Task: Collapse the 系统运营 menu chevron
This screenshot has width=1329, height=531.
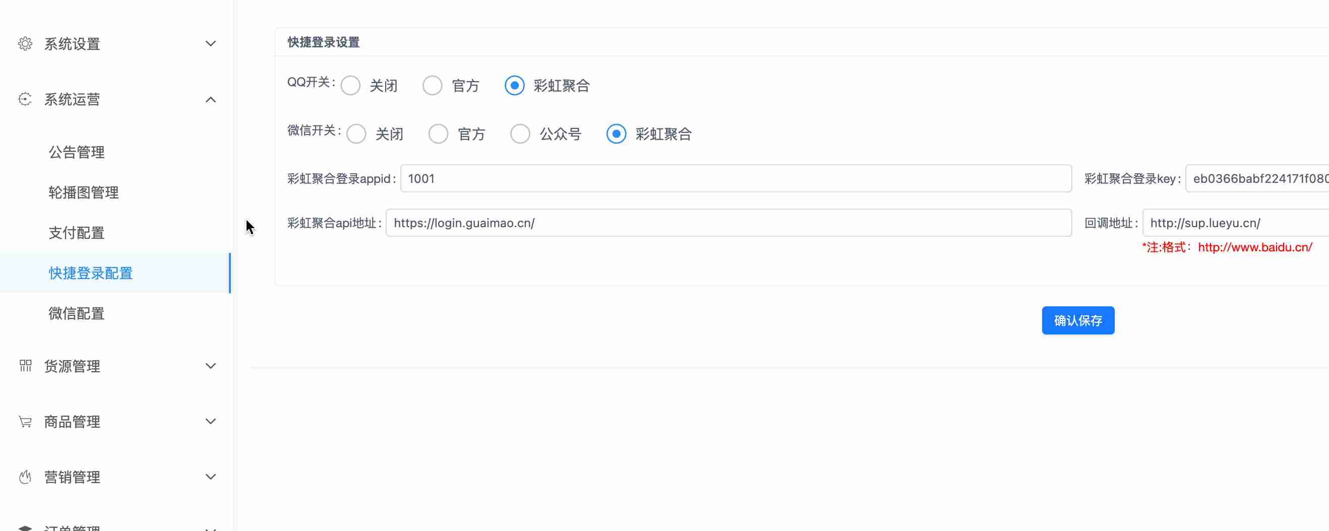Action: pyautogui.click(x=211, y=99)
